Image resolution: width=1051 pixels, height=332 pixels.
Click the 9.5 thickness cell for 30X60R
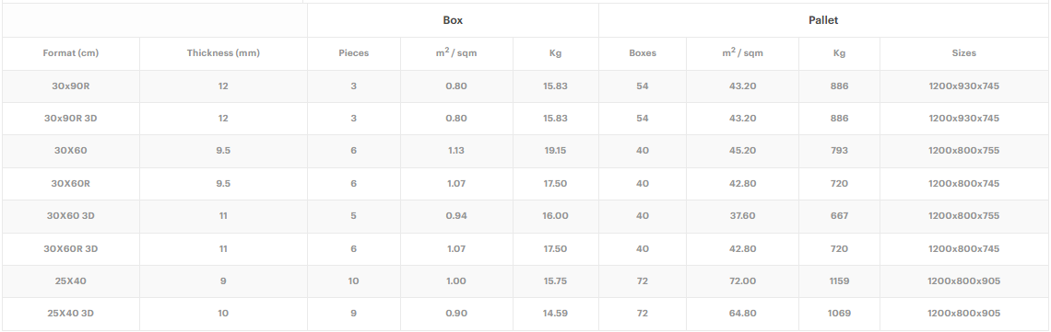[x=223, y=183]
